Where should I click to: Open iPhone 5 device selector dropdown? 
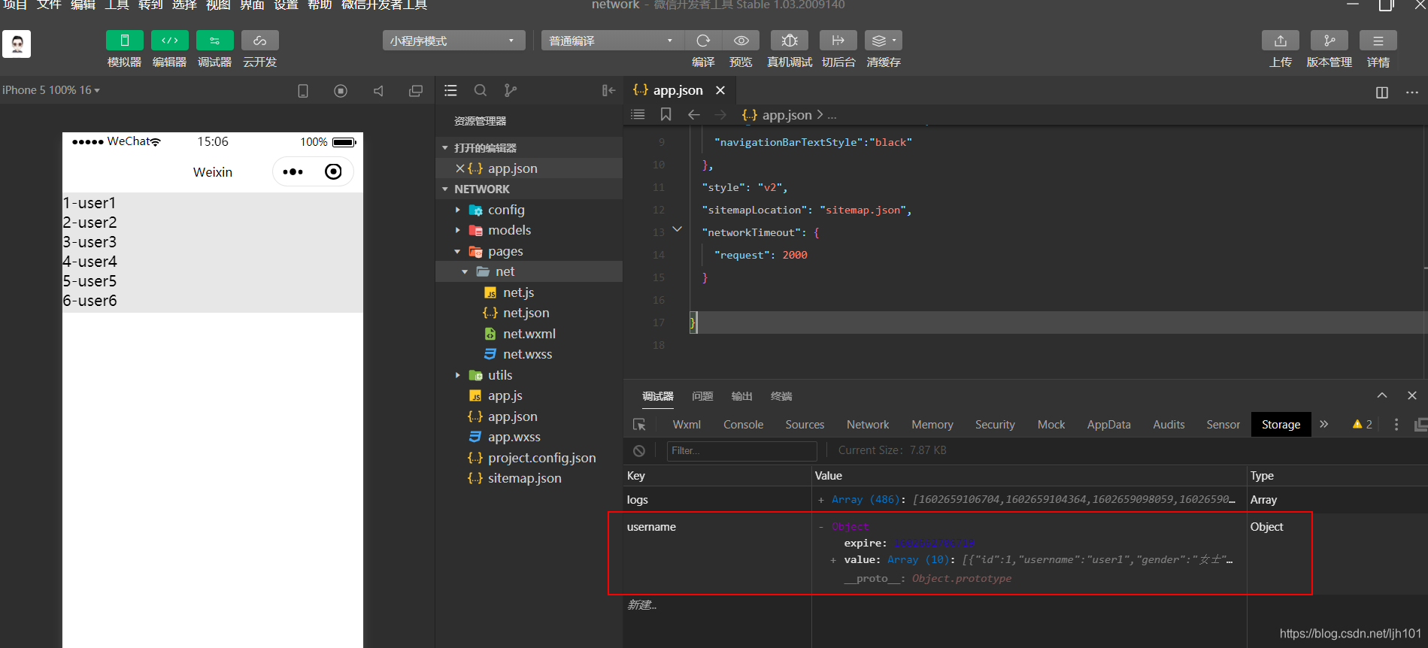(51, 90)
